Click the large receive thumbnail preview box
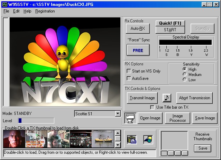The image size is (221, 160). point(175,141)
